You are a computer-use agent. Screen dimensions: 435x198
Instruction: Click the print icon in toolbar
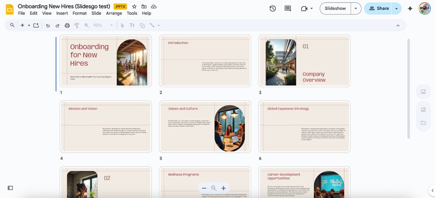[x=67, y=25]
